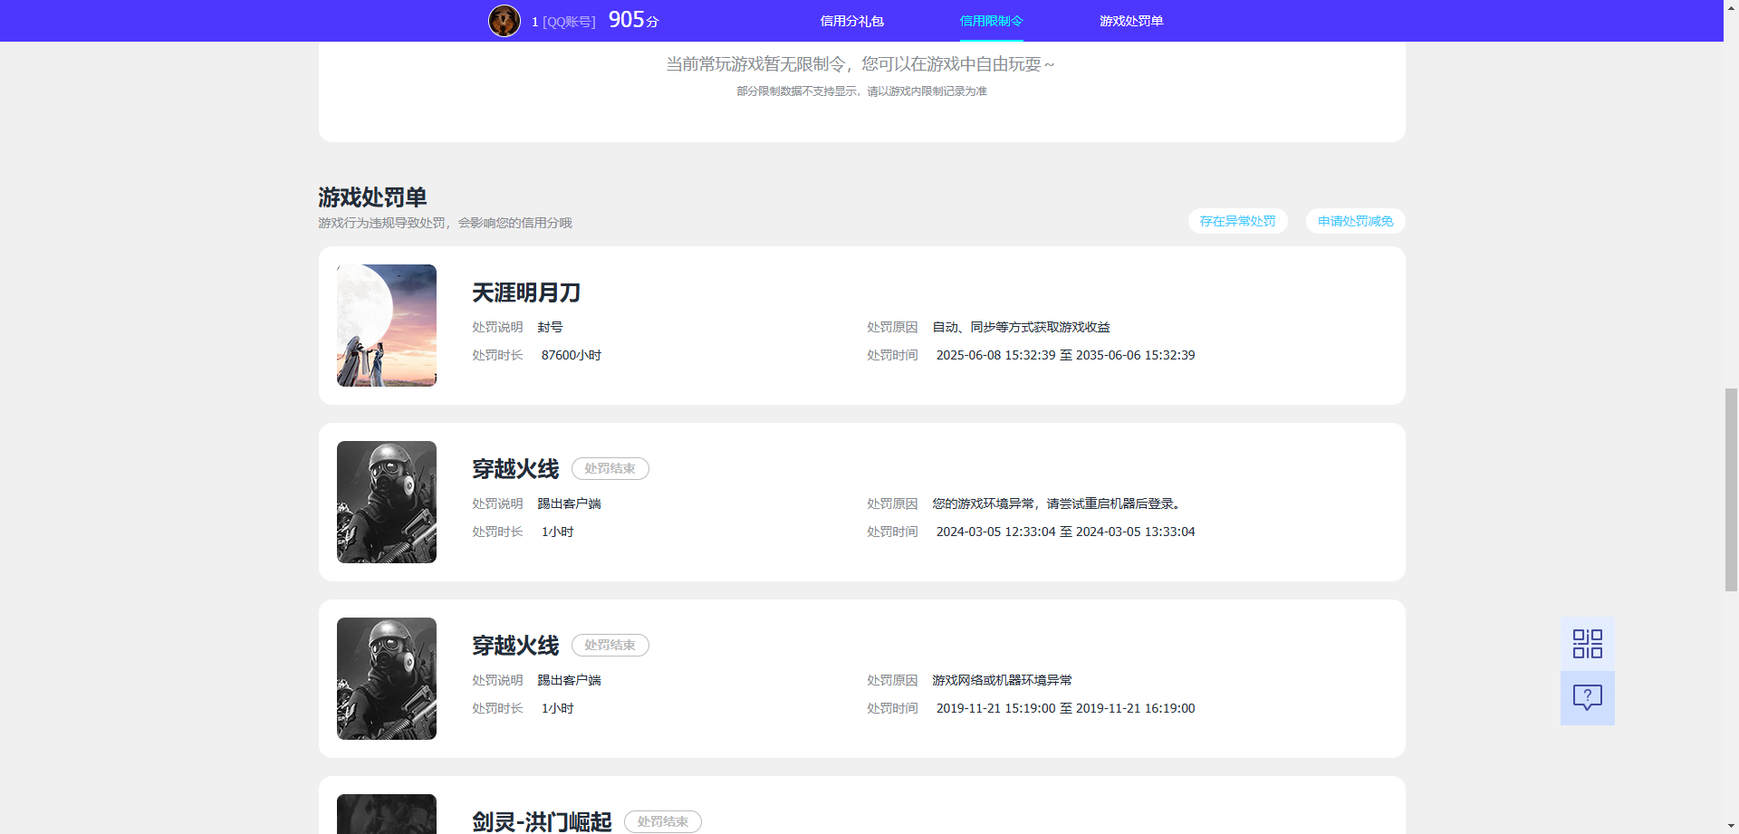Open the floating QR code panel
Viewport: 1739px width, 834px height.
(x=1586, y=643)
